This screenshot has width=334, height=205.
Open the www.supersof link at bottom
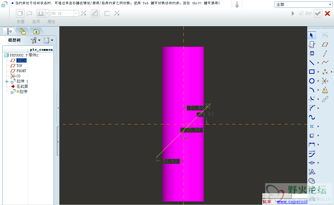(x=292, y=202)
